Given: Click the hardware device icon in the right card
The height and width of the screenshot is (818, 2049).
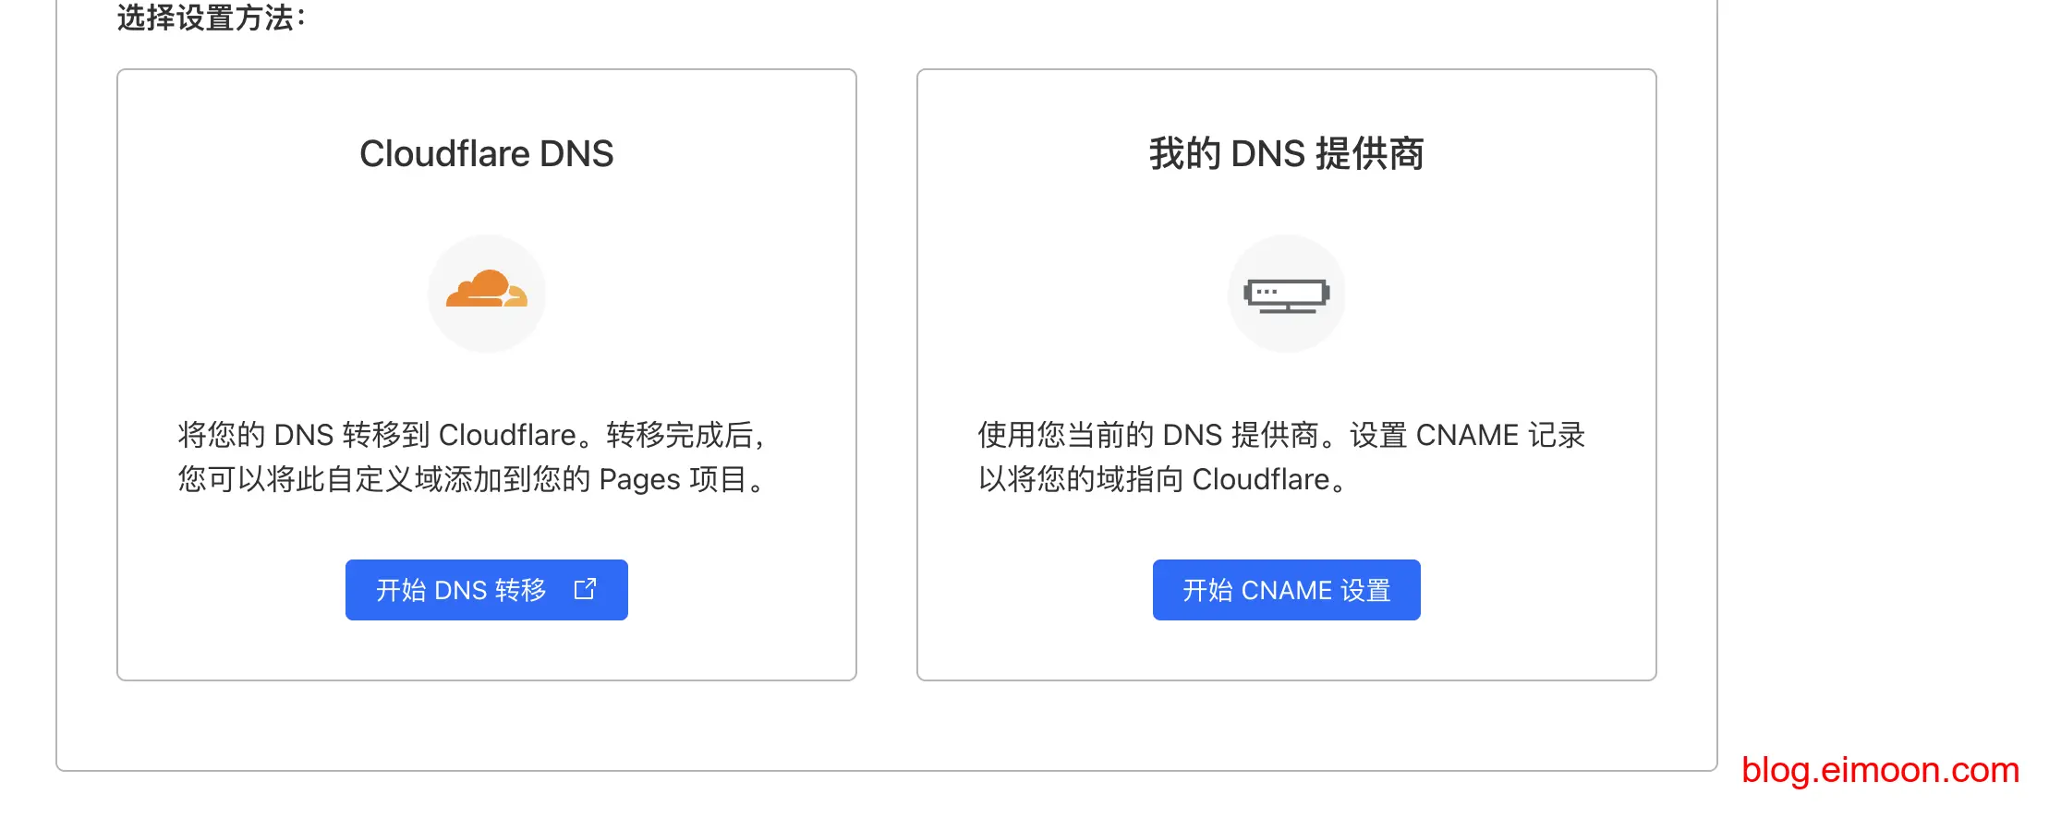Looking at the screenshot, I should click(1286, 293).
